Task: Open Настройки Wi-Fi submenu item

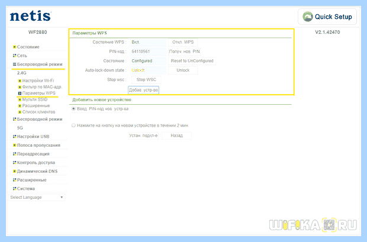Action: 38,80
